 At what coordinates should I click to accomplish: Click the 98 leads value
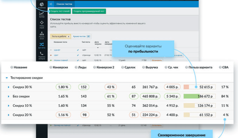(85, 115)
